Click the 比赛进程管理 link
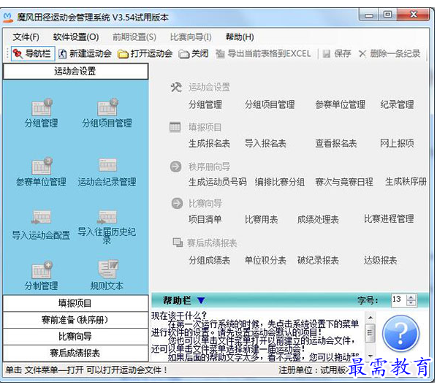The image size is (437, 390). [389, 219]
